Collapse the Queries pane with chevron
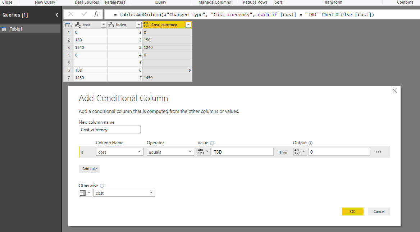This screenshot has height=232, width=420. coord(57,15)
